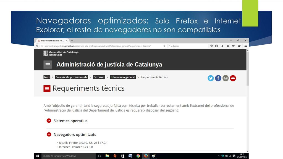The height and width of the screenshot is (159, 283).
Task: Open Administració de justícia de Catalunya heading link
Action: coord(109,65)
